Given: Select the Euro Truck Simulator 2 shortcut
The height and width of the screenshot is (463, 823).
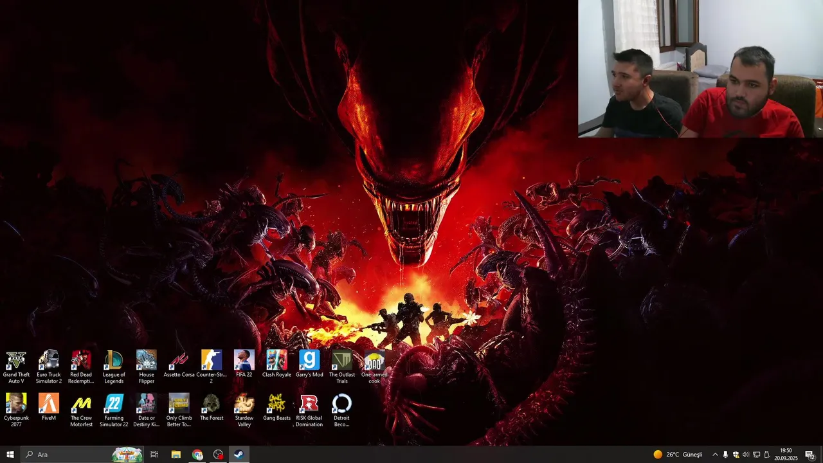Looking at the screenshot, I should pos(49,367).
